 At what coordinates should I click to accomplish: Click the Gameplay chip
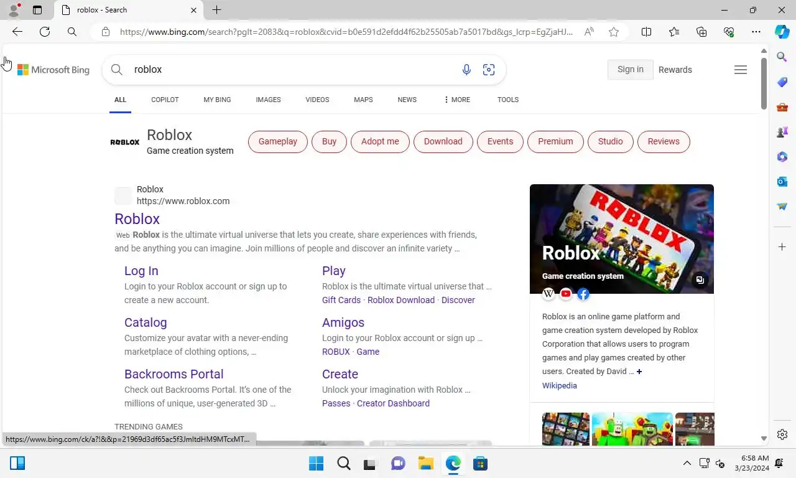pos(277,141)
